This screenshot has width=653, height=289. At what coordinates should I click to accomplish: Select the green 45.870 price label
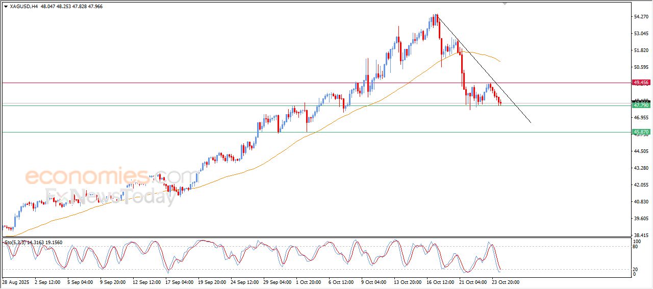coord(641,132)
